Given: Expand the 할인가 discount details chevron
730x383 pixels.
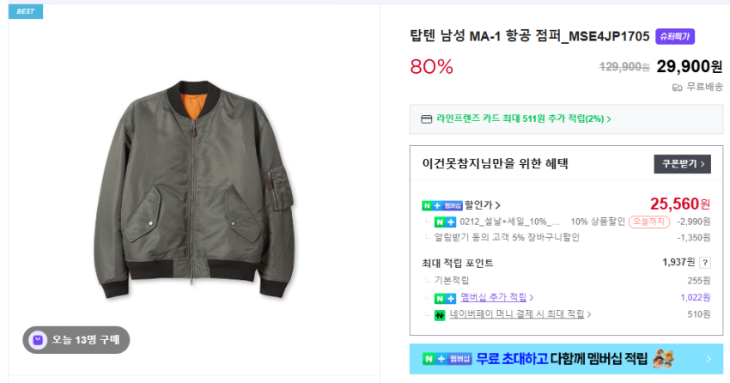Looking at the screenshot, I should [x=498, y=205].
